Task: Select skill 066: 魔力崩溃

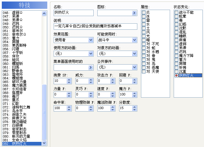Action: [22, 85]
